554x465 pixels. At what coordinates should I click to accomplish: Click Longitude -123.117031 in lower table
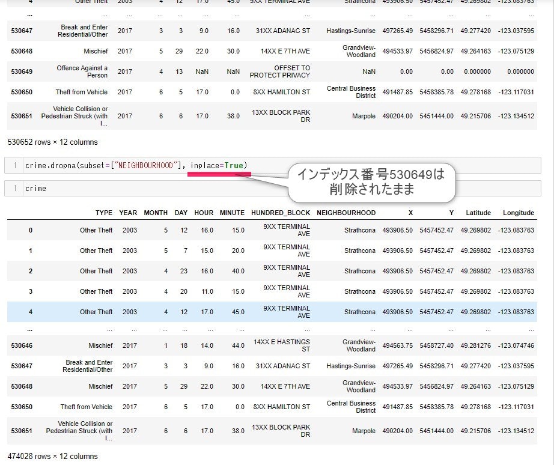click(x=516, y=407)
